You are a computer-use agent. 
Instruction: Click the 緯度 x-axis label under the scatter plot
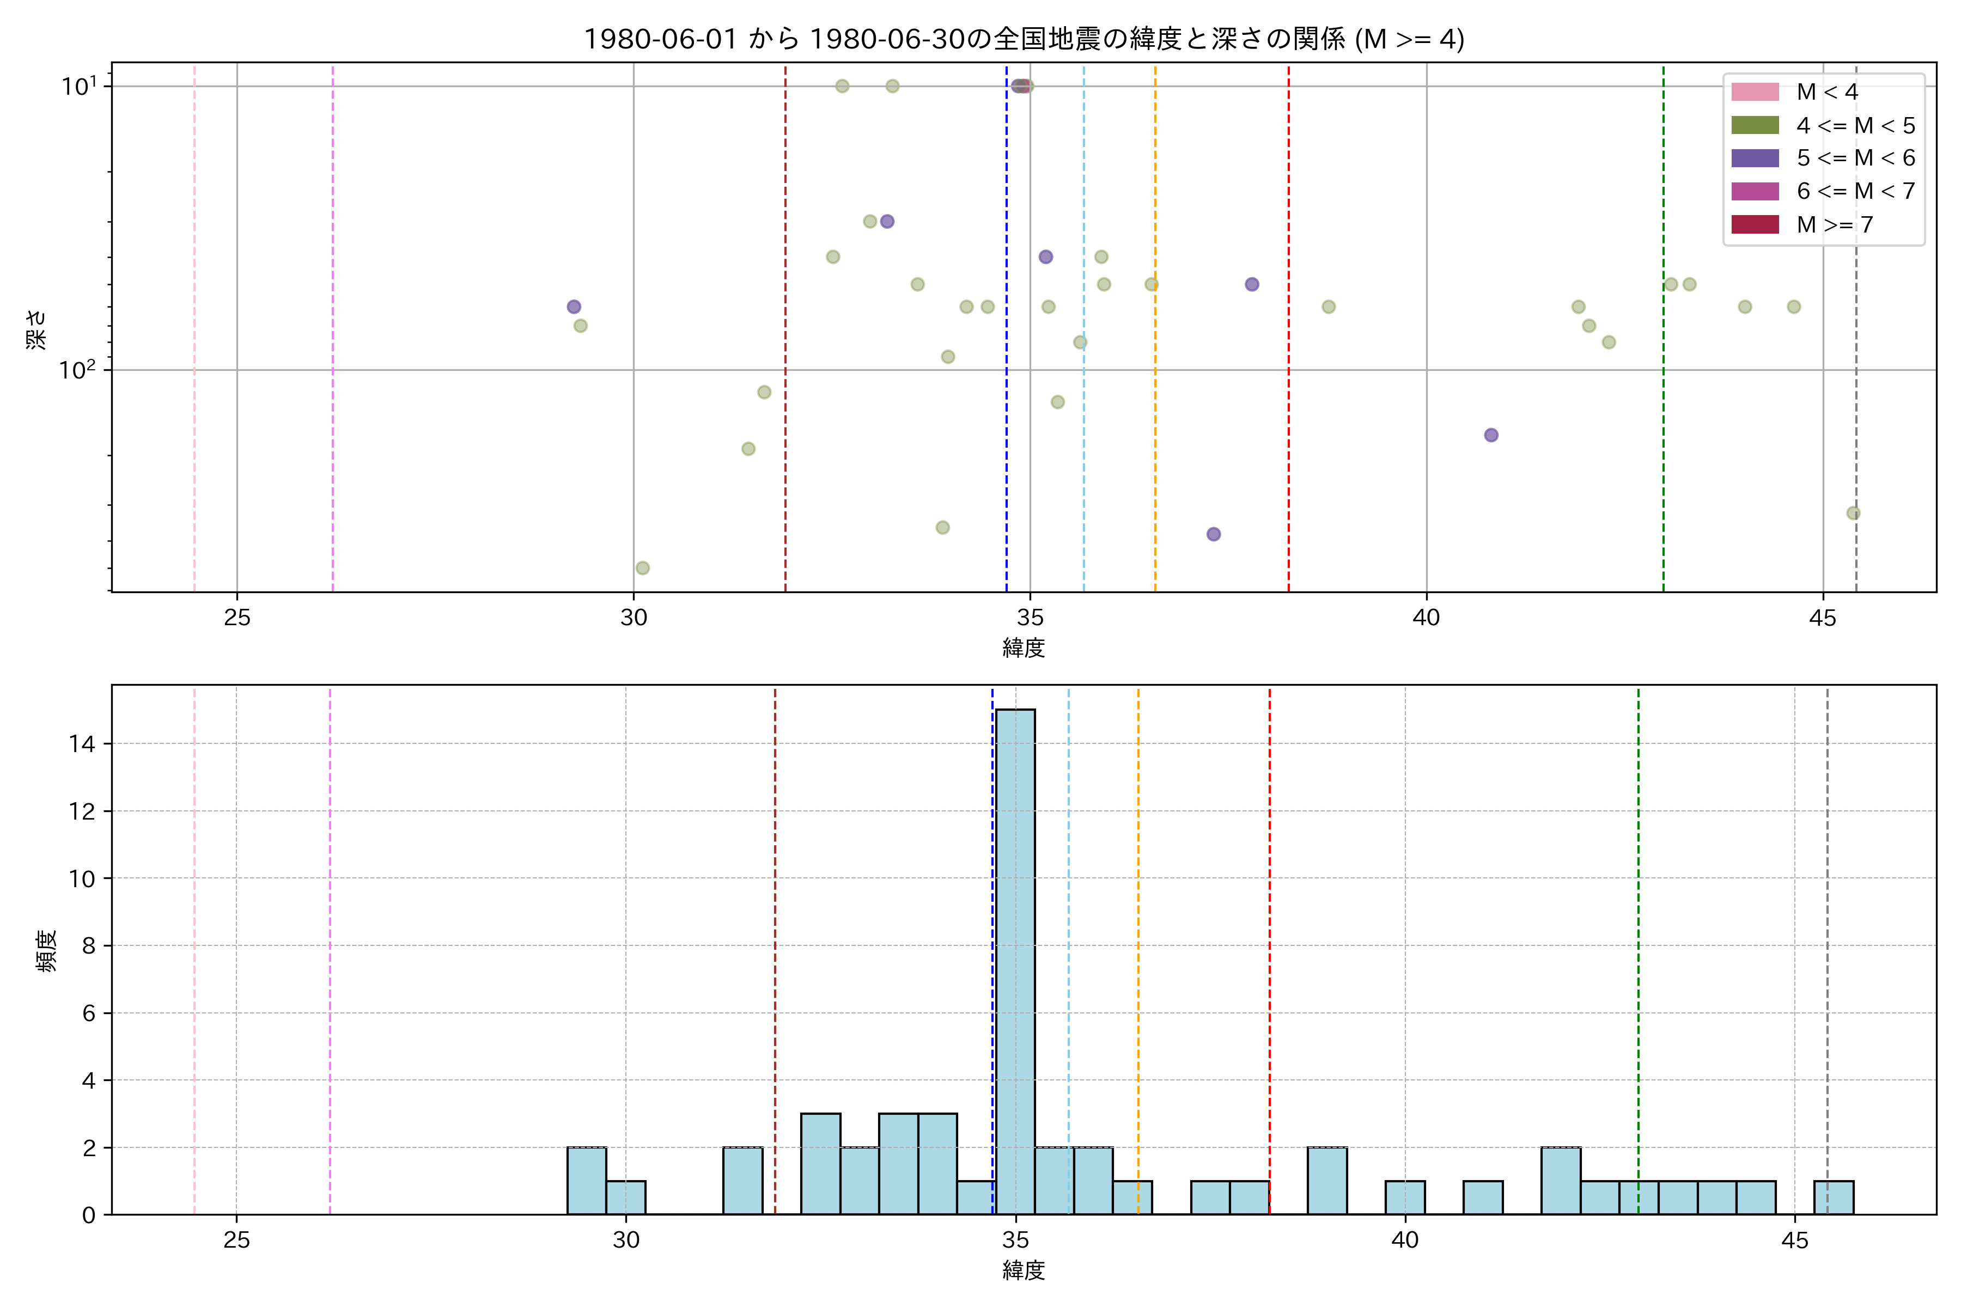(x=1023, y=647)
